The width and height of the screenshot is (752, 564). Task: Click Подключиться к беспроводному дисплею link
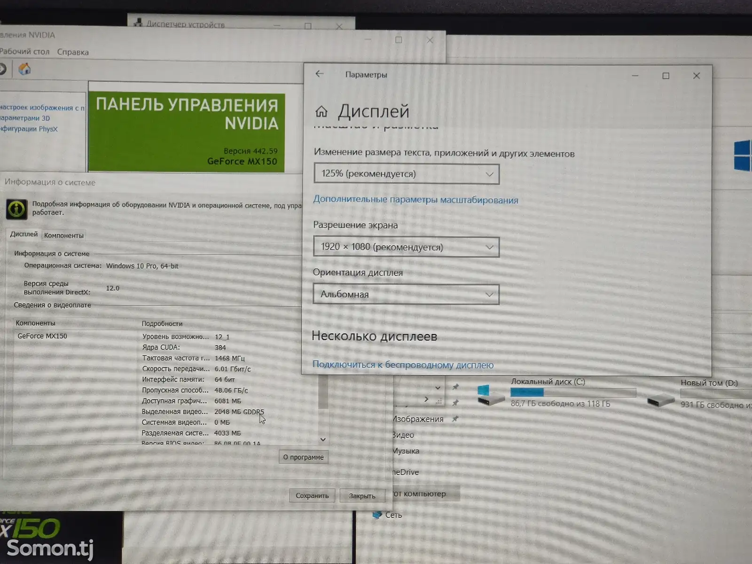pos(403,365)
